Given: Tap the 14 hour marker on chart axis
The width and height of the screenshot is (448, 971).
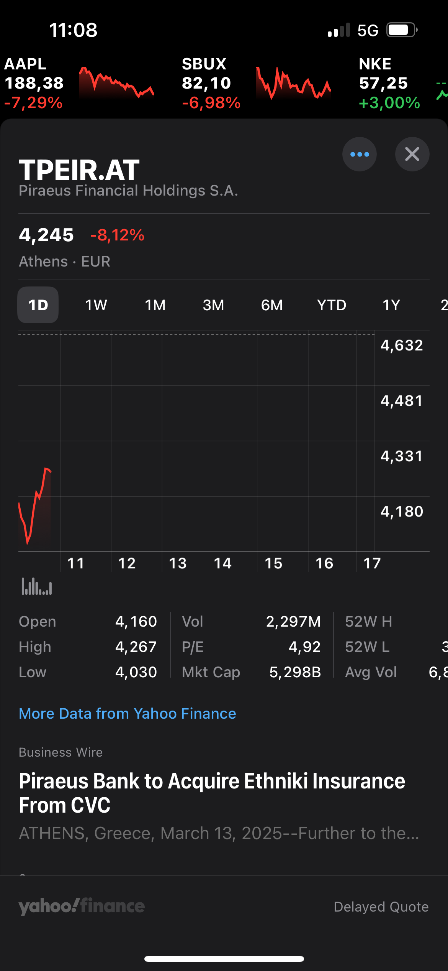Looking at the screenshot, I should (222, 563).
